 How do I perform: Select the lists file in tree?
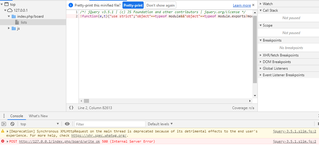pyautogui.click(x=24, y=22)
